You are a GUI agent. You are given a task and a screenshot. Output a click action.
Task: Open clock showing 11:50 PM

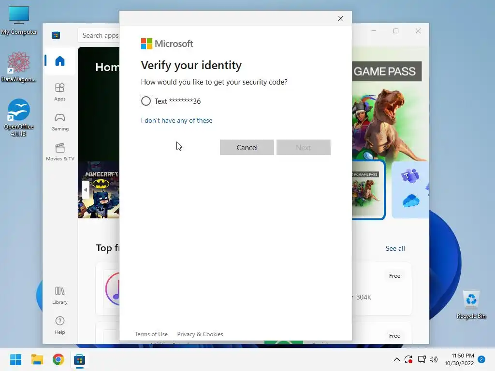click(x=459, y=359)
